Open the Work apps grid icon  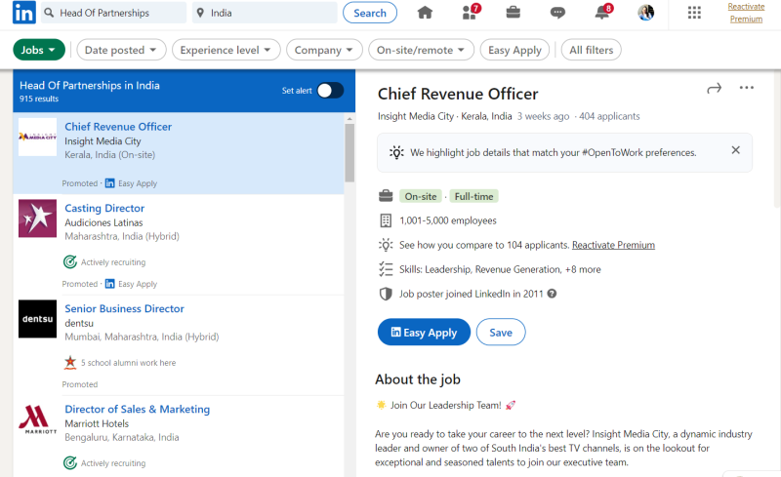click(x=694, y=13)
